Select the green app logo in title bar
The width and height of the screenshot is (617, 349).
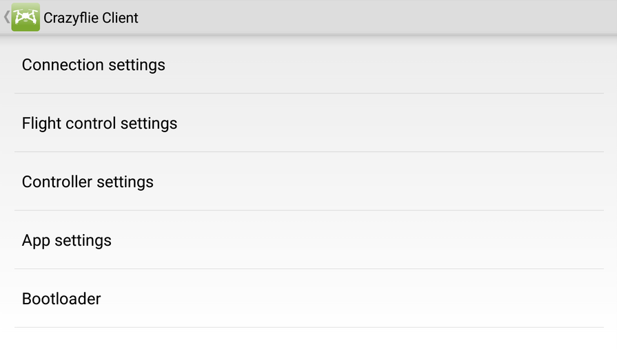[26, 17]
